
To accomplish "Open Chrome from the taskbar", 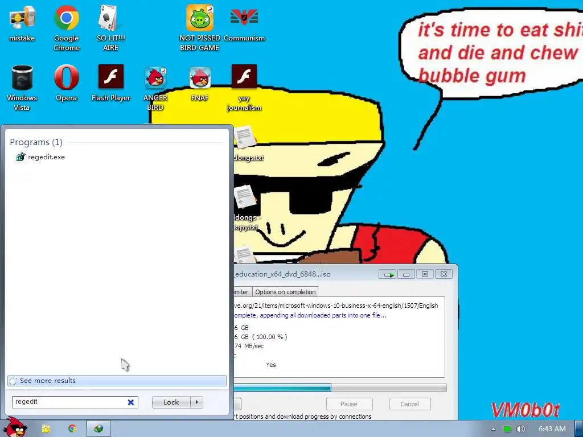I will click(x=72, y=429).
